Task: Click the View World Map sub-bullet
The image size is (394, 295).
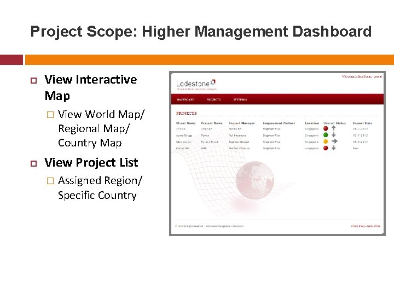Action: (101, 128)
